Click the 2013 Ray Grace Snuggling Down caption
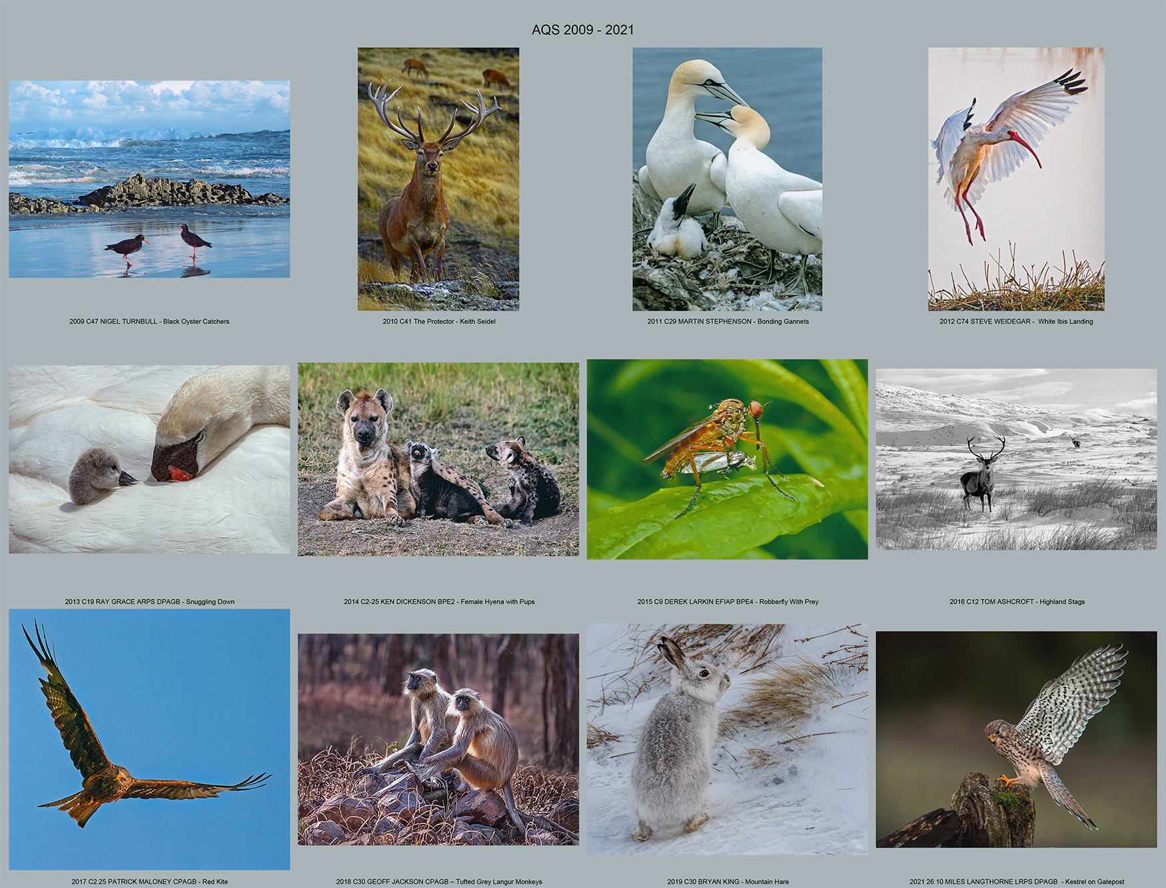Screen dimensions: 1166x888 149,602
